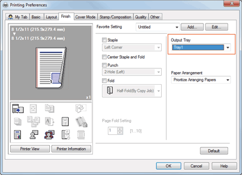242x175 pixels.
Task: Click the greyed zoom arrows page icon
Action: tap(33, 108)
